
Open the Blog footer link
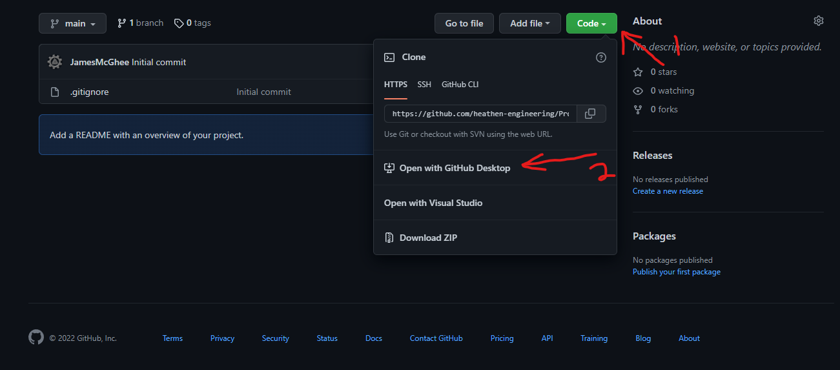click(x=643, y=338)
